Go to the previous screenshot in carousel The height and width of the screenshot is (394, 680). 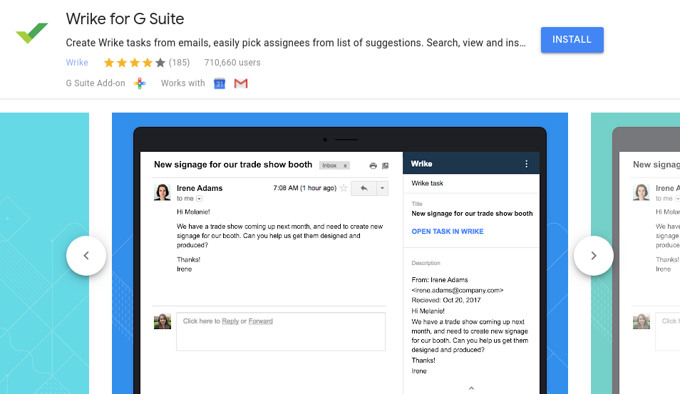86,255
